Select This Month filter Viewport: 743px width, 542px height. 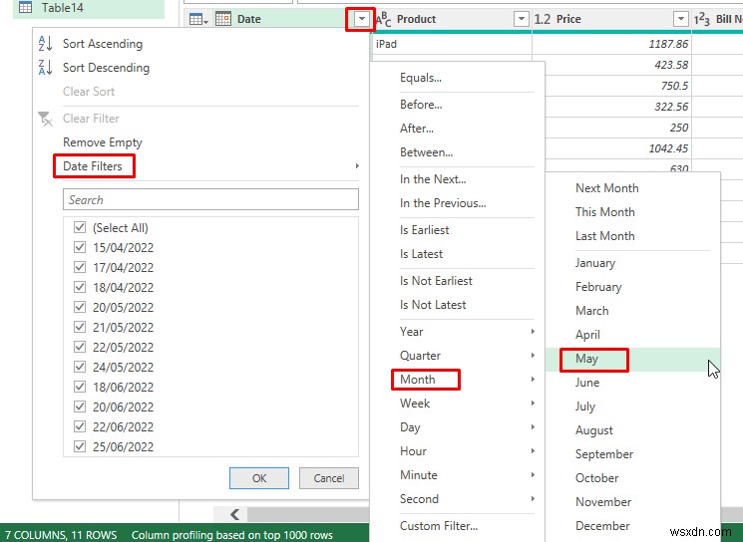pos(605,212)
